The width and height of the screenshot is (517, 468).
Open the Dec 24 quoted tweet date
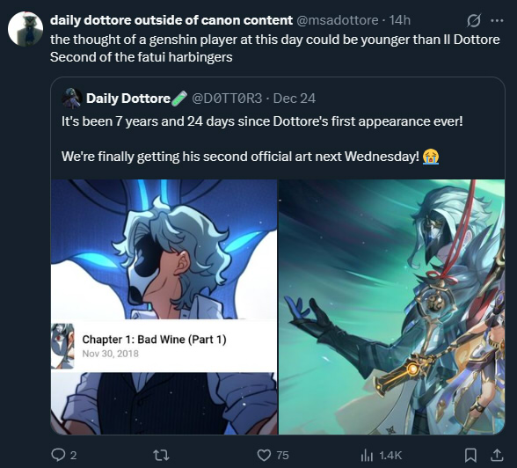click(x=295, y=99)
